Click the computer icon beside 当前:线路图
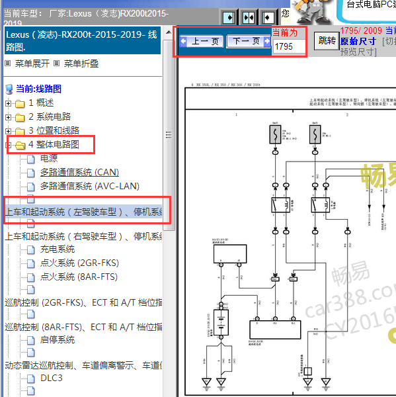Viewport: 396px width, 397px height. click(x=9, y=89)
